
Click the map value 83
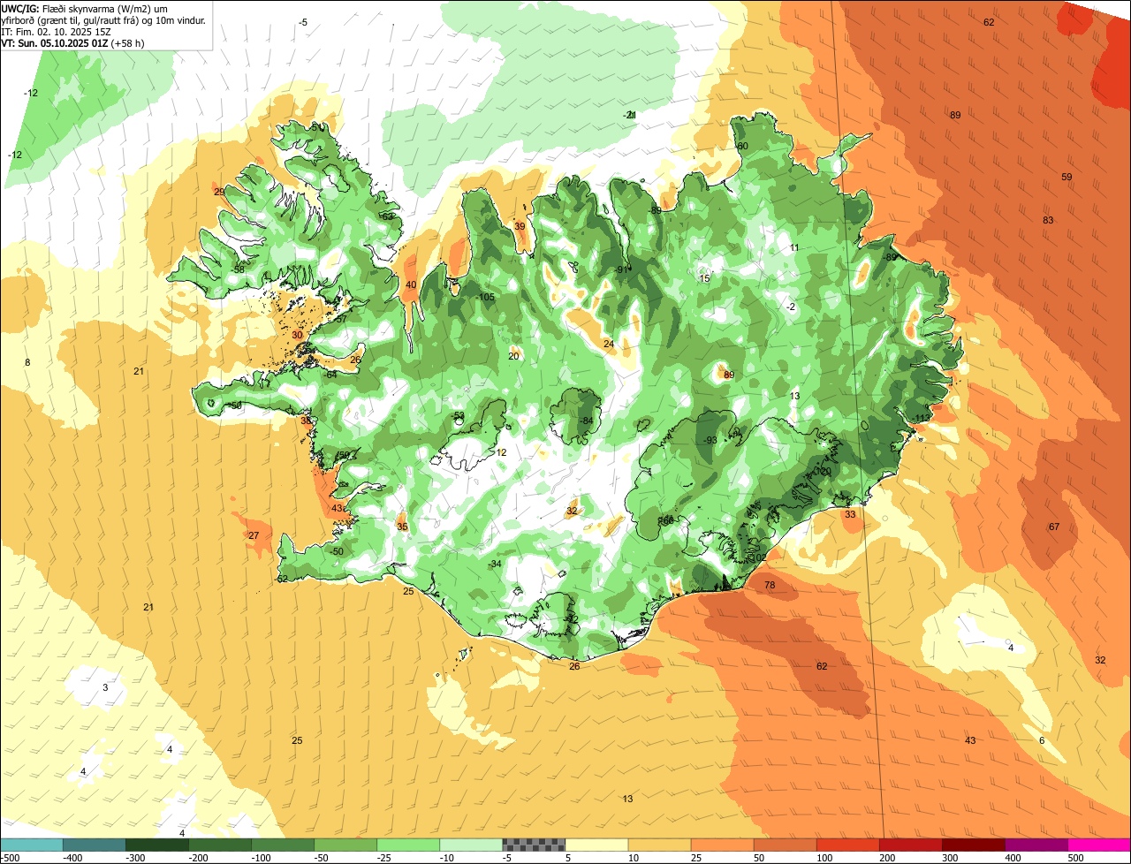pos(1048,220)
